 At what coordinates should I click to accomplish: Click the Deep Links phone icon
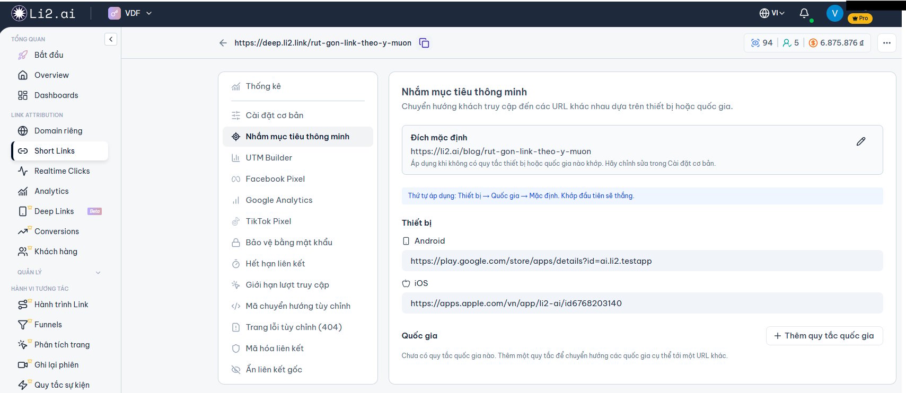[x=23, y=211]
